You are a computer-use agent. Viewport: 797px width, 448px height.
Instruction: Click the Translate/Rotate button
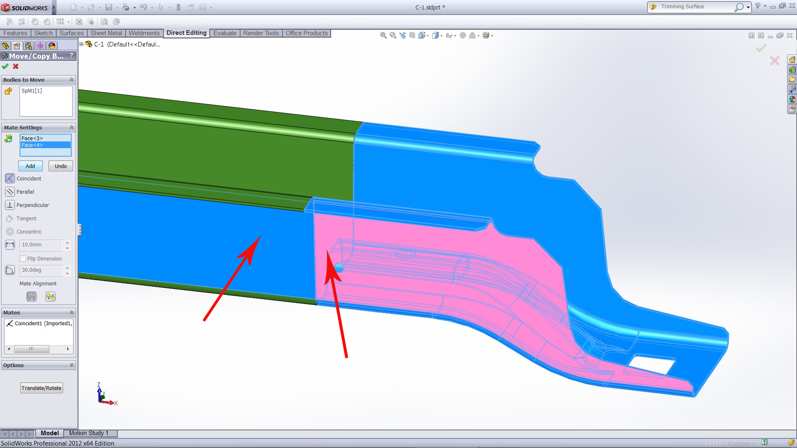pyautogui.click(x=42, y=388)
